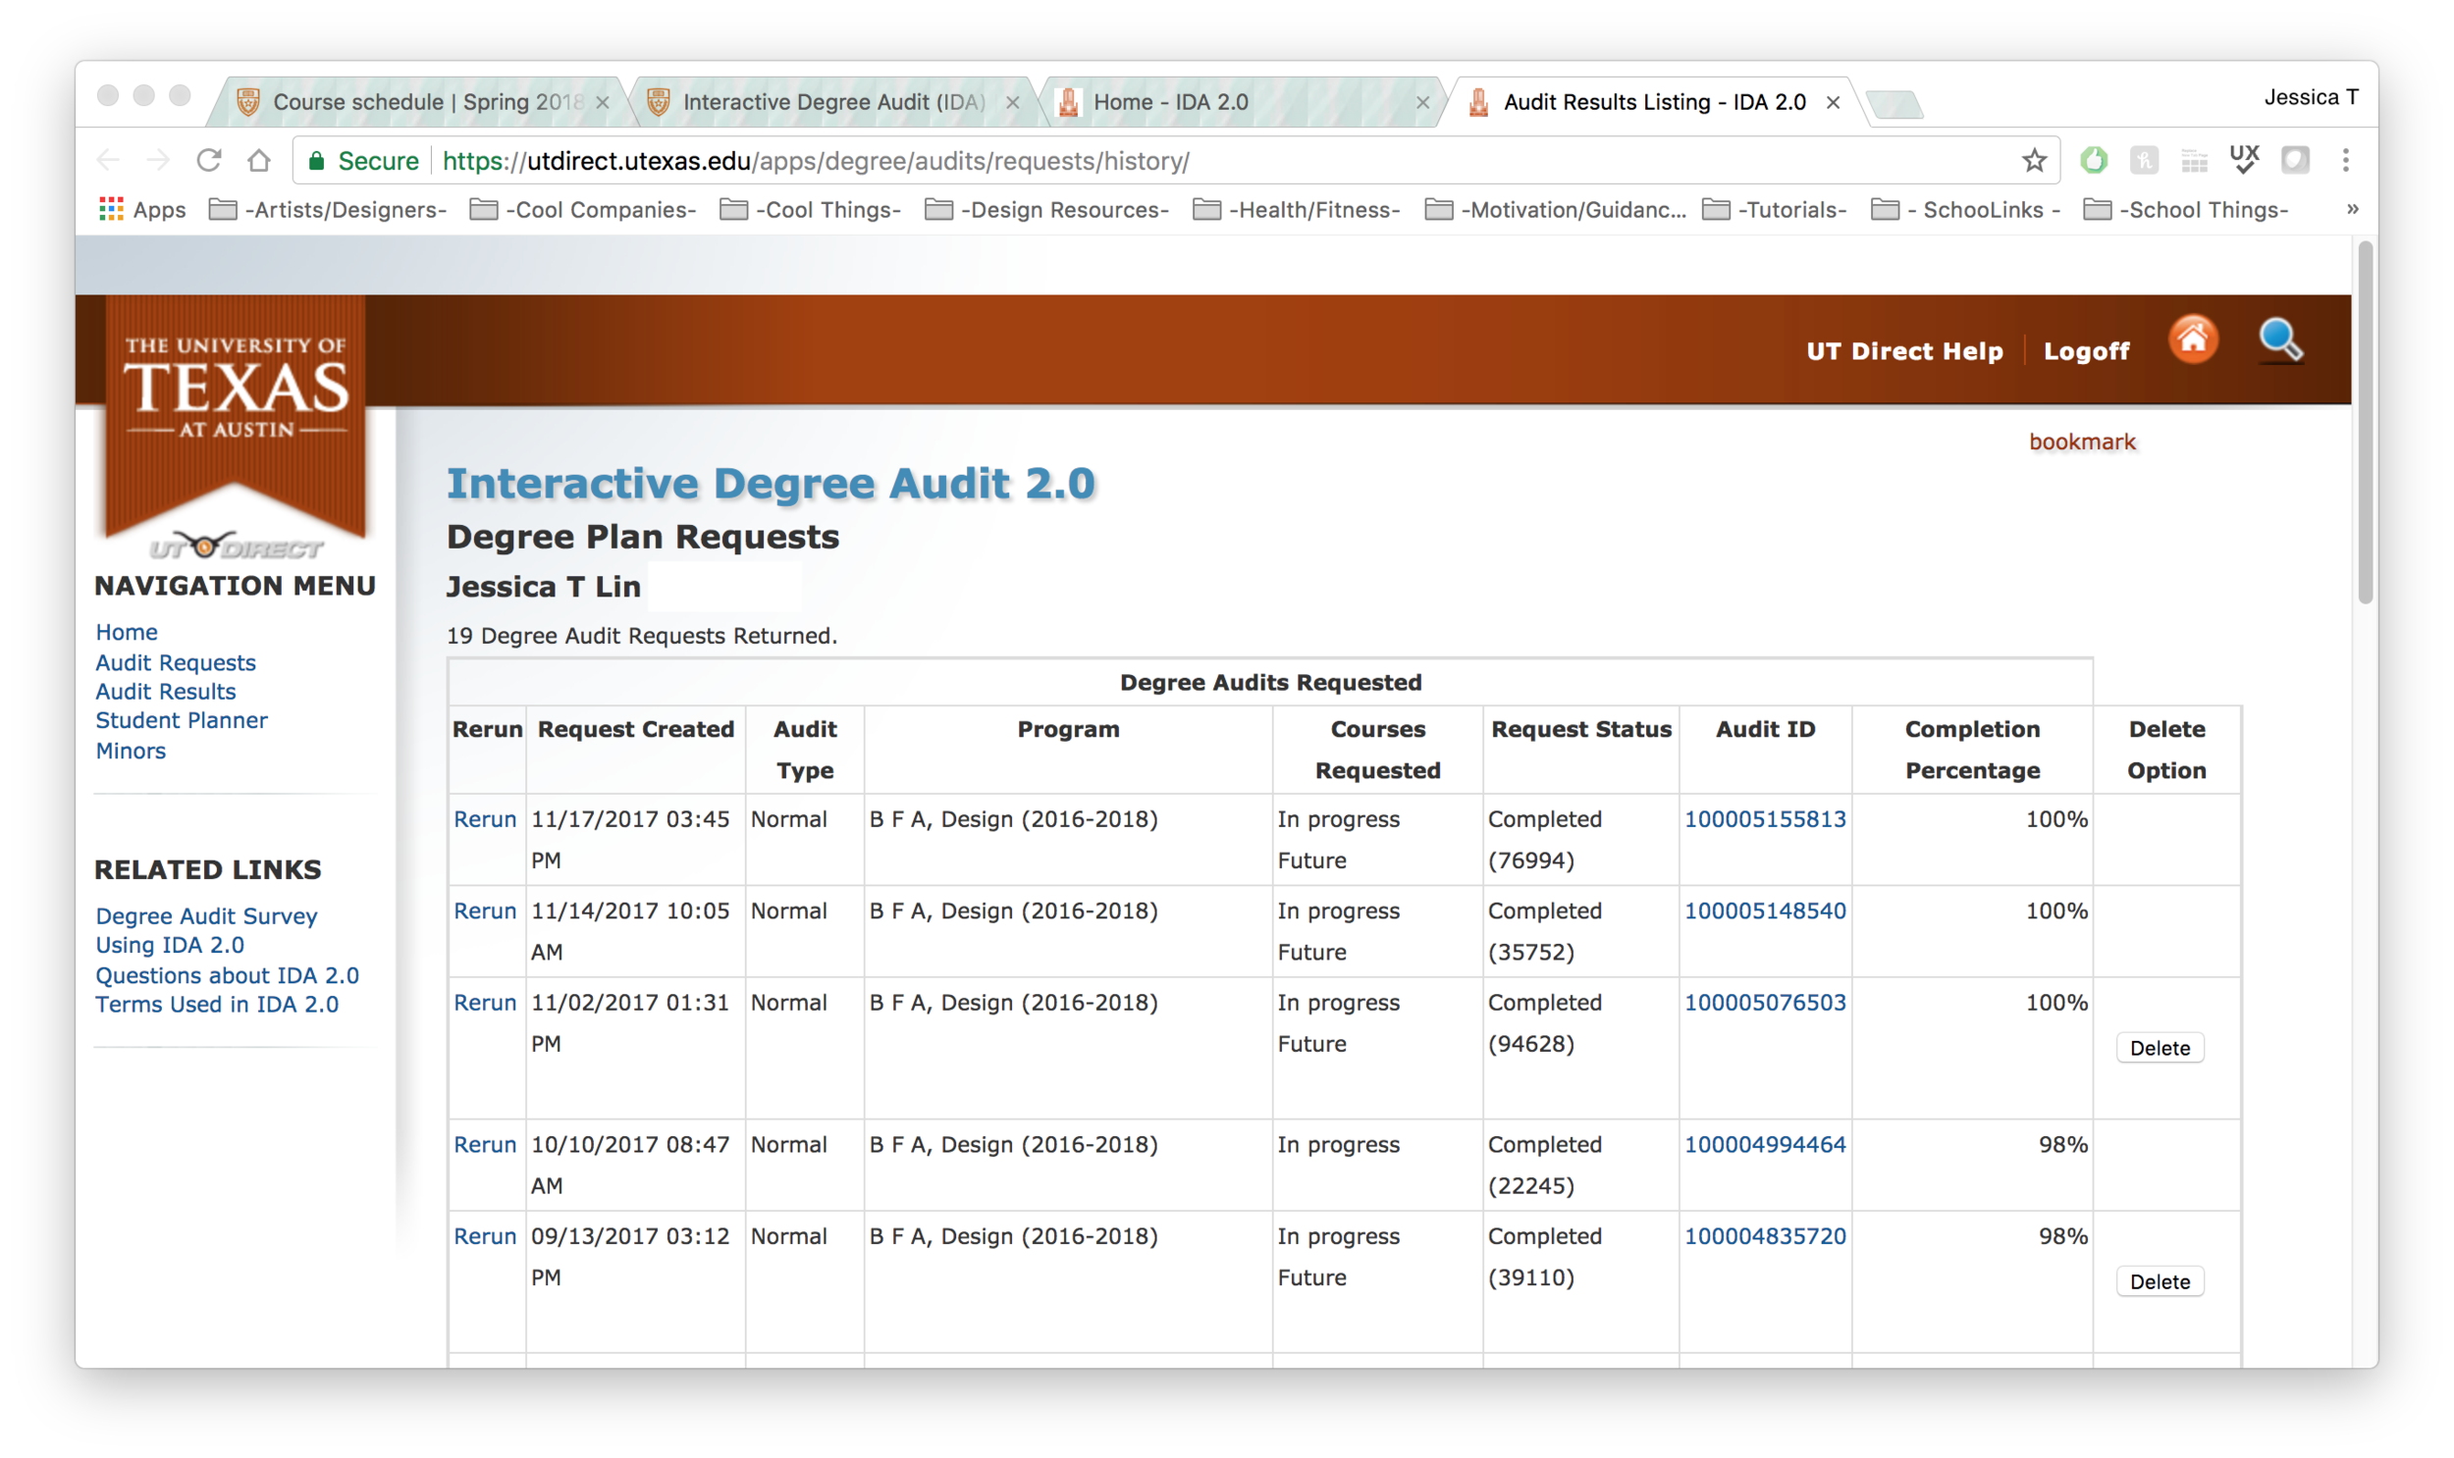Bookmark page with the star icon
This screenshot has width=2454, height=1458.
coord(2033,160)
